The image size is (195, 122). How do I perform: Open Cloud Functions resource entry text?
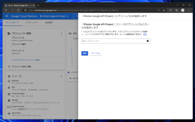click(18, 106)
